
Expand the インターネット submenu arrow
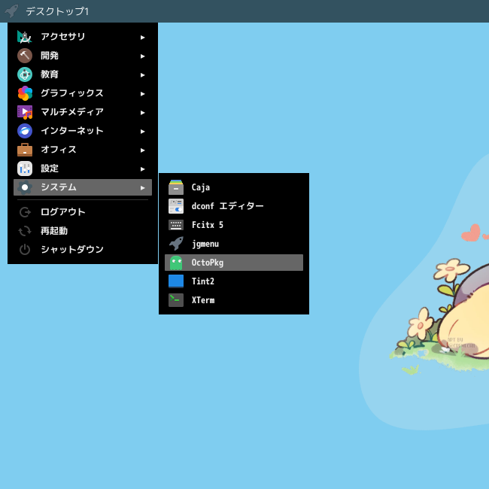[x=142, y=132]
